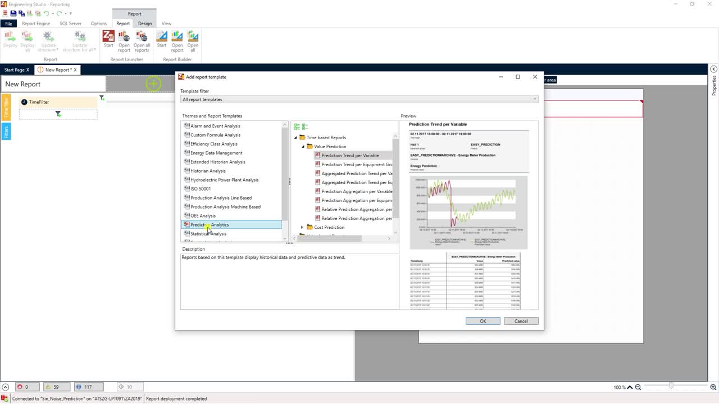This screenshot has height=404, width=719.
Task: Choose Custom Formula Analysis theme
Action: [215, 135]
